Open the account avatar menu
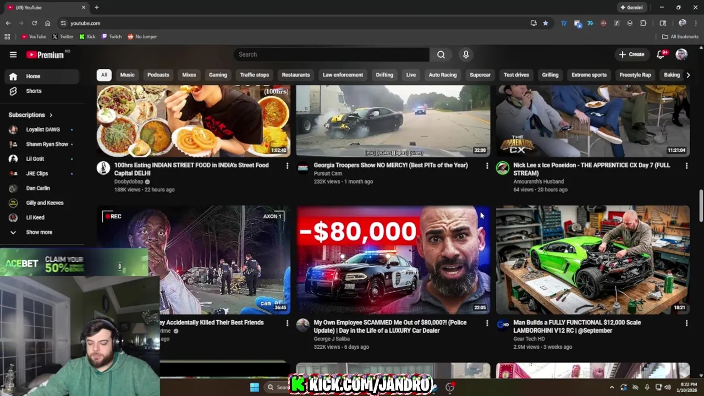This screenshot has height=396, width=704. click(x=681, y=54)
